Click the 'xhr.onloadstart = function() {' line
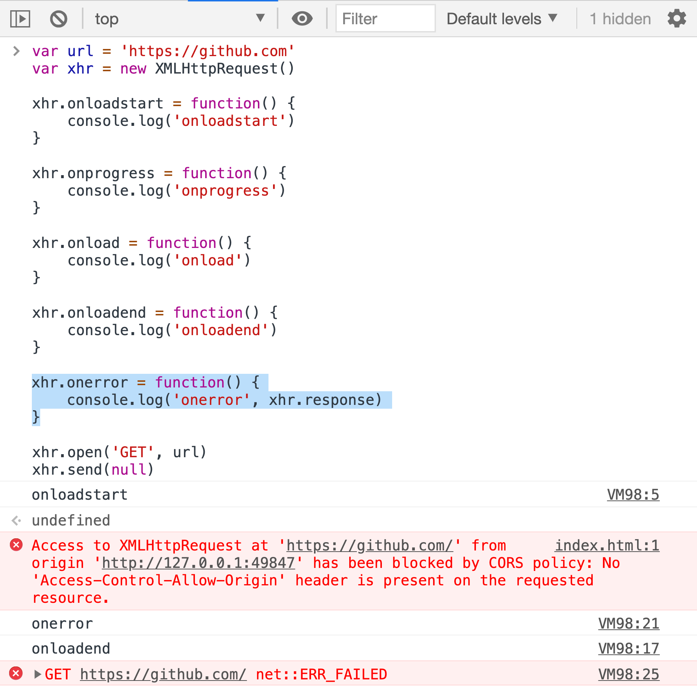 coord(163,103)
